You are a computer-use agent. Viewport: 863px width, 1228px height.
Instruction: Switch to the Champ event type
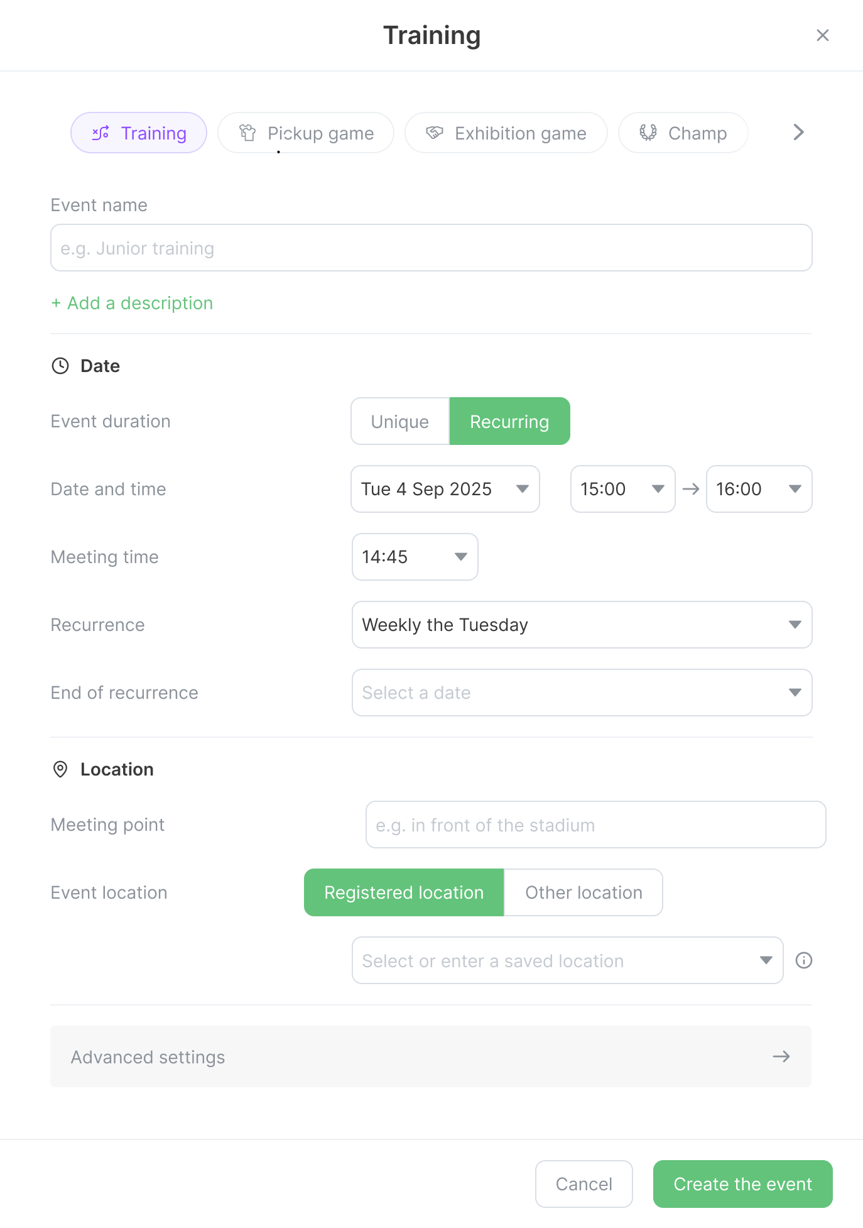pos(683,133)
